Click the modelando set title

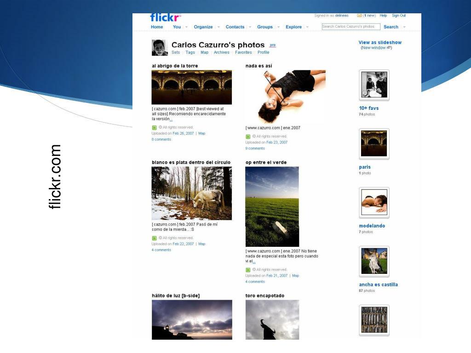coord(372,226)
